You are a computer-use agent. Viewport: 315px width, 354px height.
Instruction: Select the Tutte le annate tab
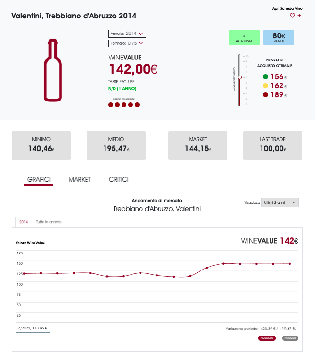click(49, 222)
